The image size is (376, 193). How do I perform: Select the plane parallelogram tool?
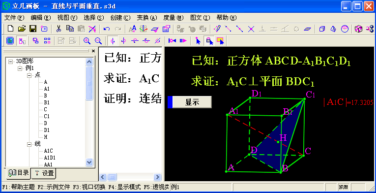(307, 29)
